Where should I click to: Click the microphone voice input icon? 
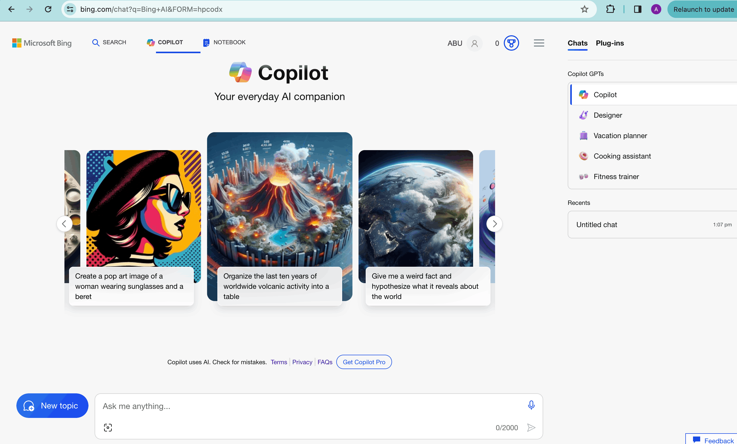531,405
